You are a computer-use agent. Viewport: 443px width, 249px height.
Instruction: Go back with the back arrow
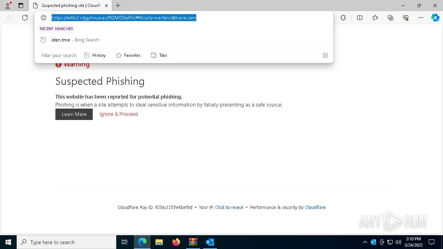coord(10,18)
